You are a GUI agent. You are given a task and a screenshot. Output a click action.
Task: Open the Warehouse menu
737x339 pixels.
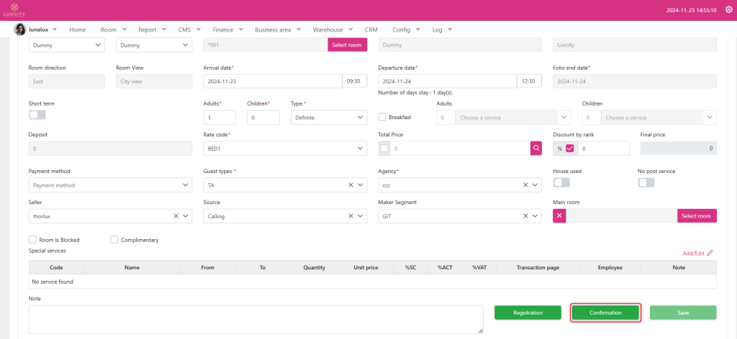(x=331, y=29)
